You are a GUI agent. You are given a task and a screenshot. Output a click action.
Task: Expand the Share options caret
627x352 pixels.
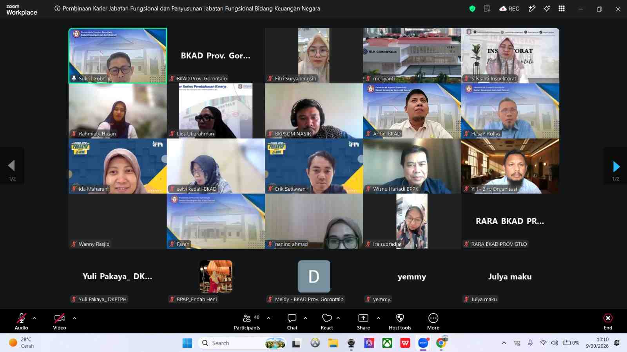click(378, 318)
